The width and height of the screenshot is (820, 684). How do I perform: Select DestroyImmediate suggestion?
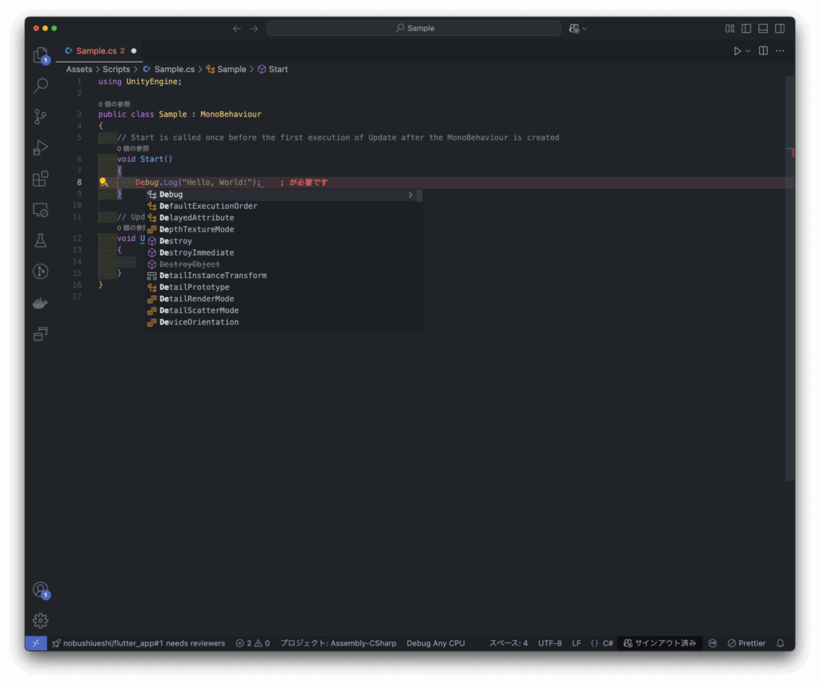[284, 252]
